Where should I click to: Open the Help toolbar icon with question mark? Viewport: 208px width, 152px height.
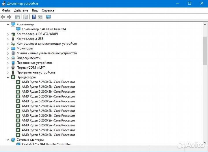[x=34, y=17]
